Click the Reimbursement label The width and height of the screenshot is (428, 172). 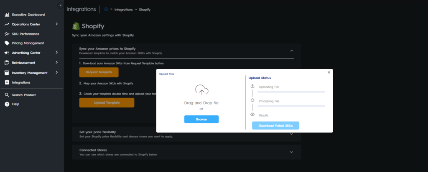point(23,62)
